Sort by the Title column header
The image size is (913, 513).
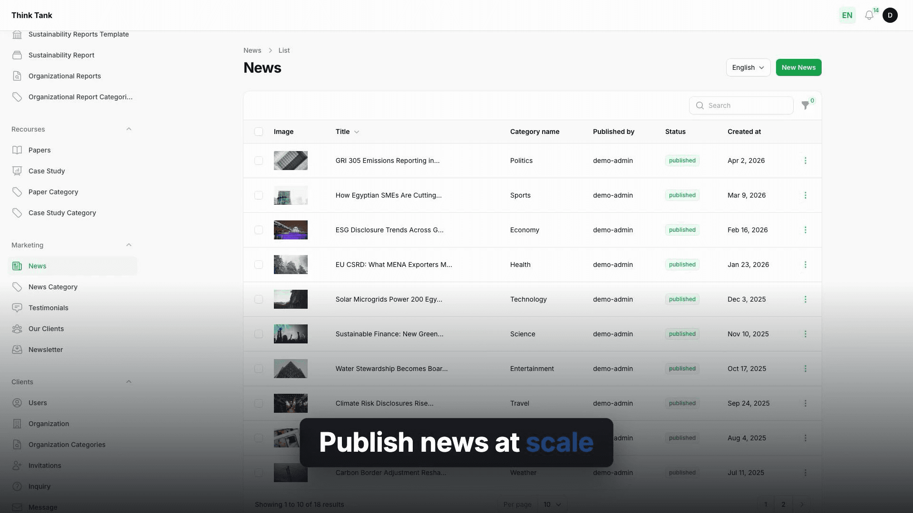pos(347,132)
